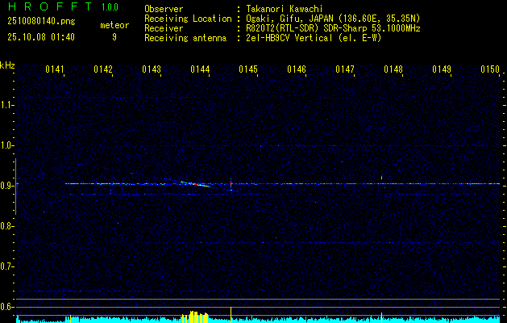Click the filename 2510080140.png text
Screen dimensions: 507x323
41,21
